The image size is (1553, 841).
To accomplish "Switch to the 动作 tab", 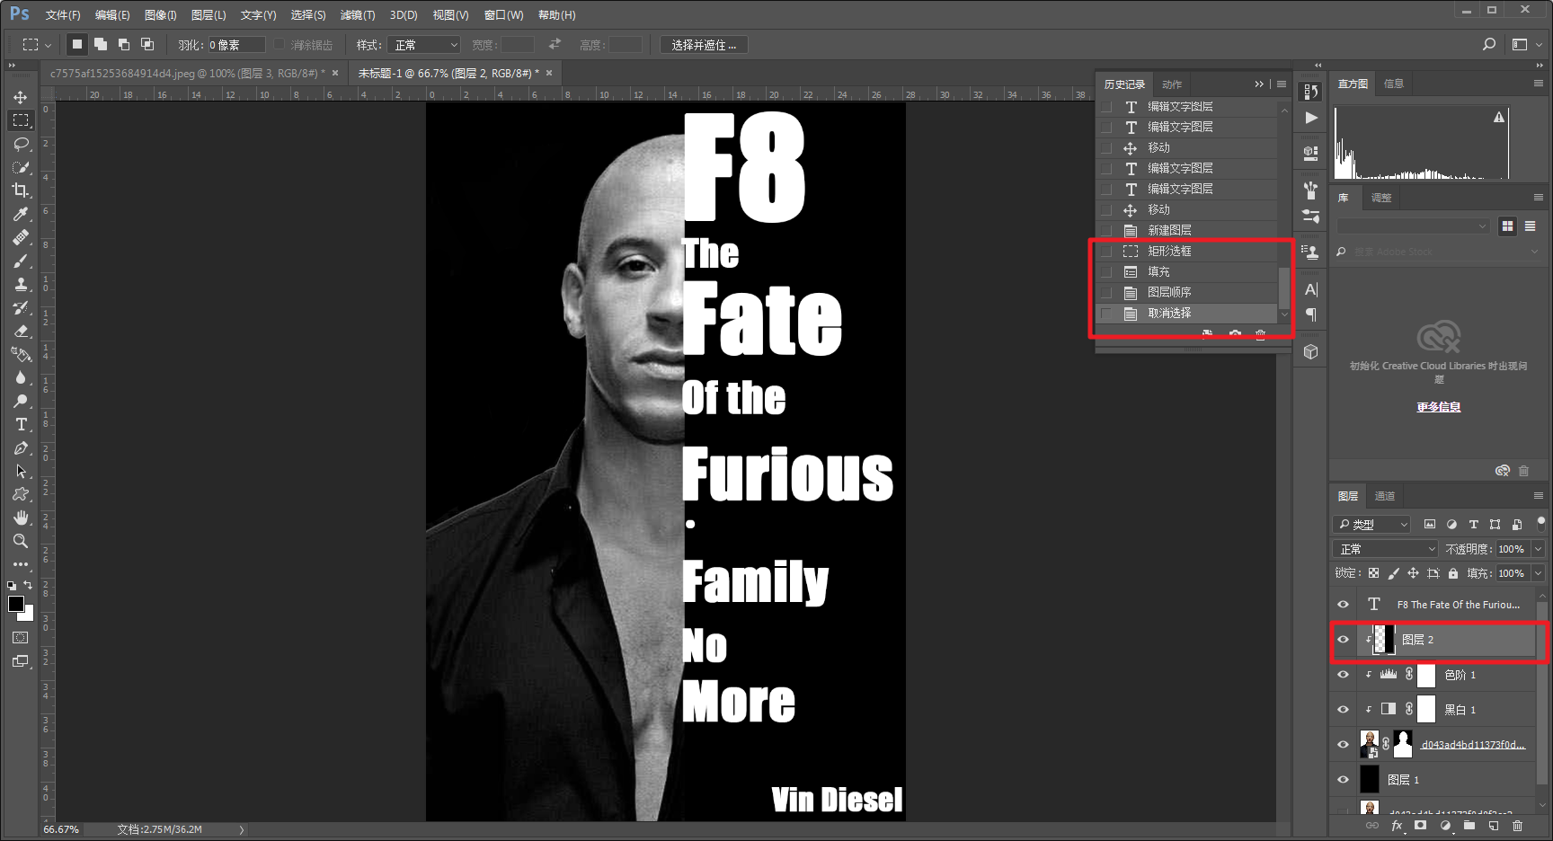I will 1172,84.
